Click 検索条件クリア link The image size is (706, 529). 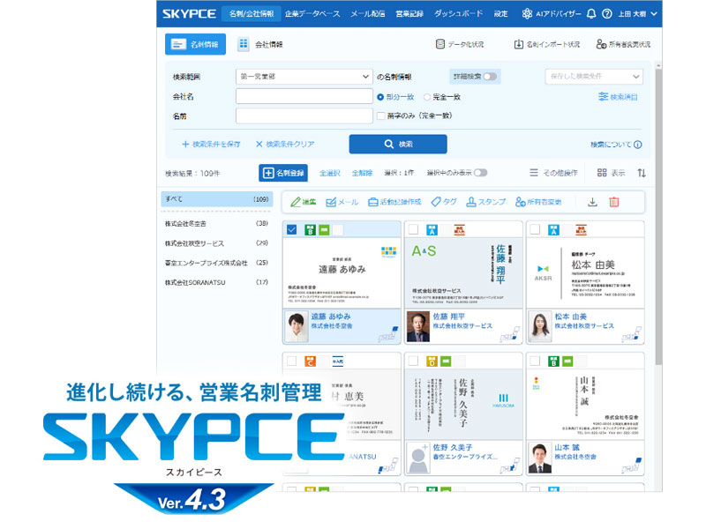point(285,145)
